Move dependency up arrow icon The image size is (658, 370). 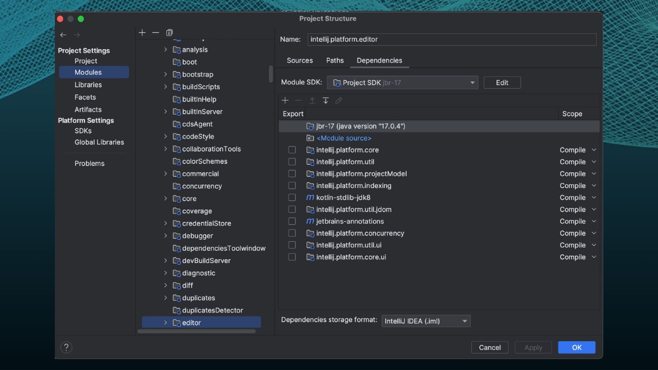click(x=312, y=100)
